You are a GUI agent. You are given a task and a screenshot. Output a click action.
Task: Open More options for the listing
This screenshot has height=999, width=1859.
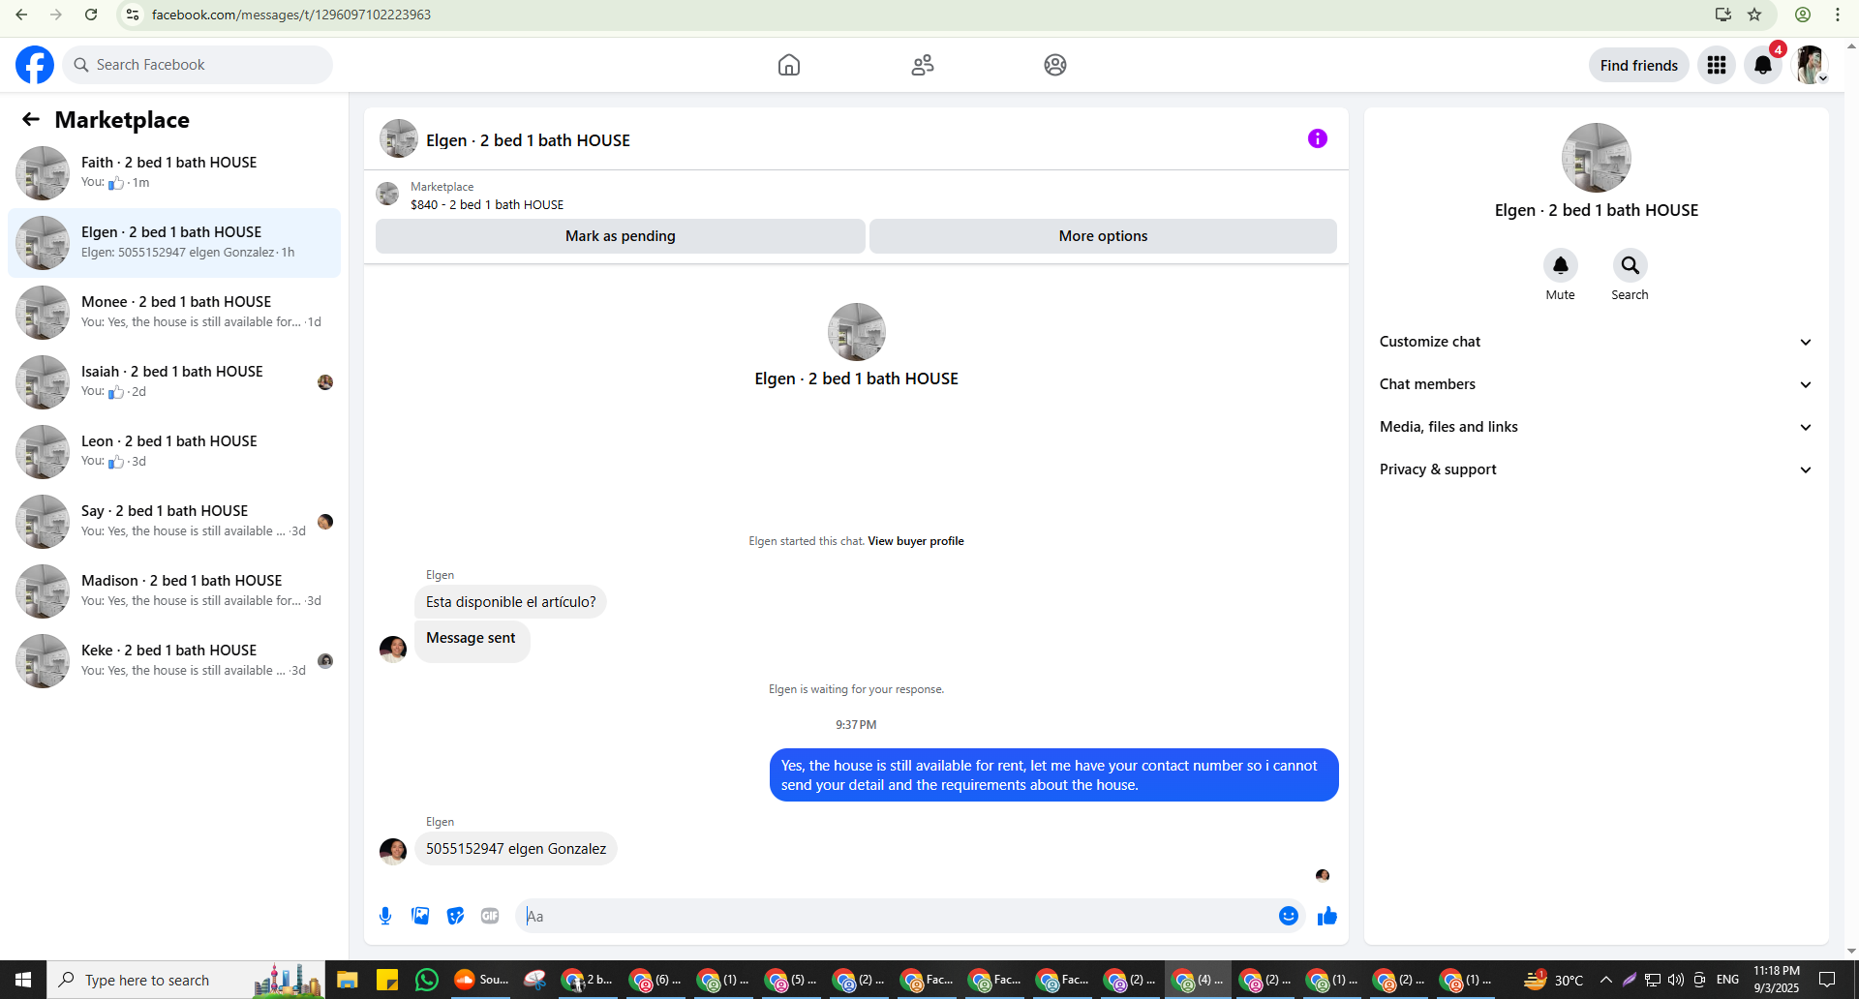point(1103,236)
